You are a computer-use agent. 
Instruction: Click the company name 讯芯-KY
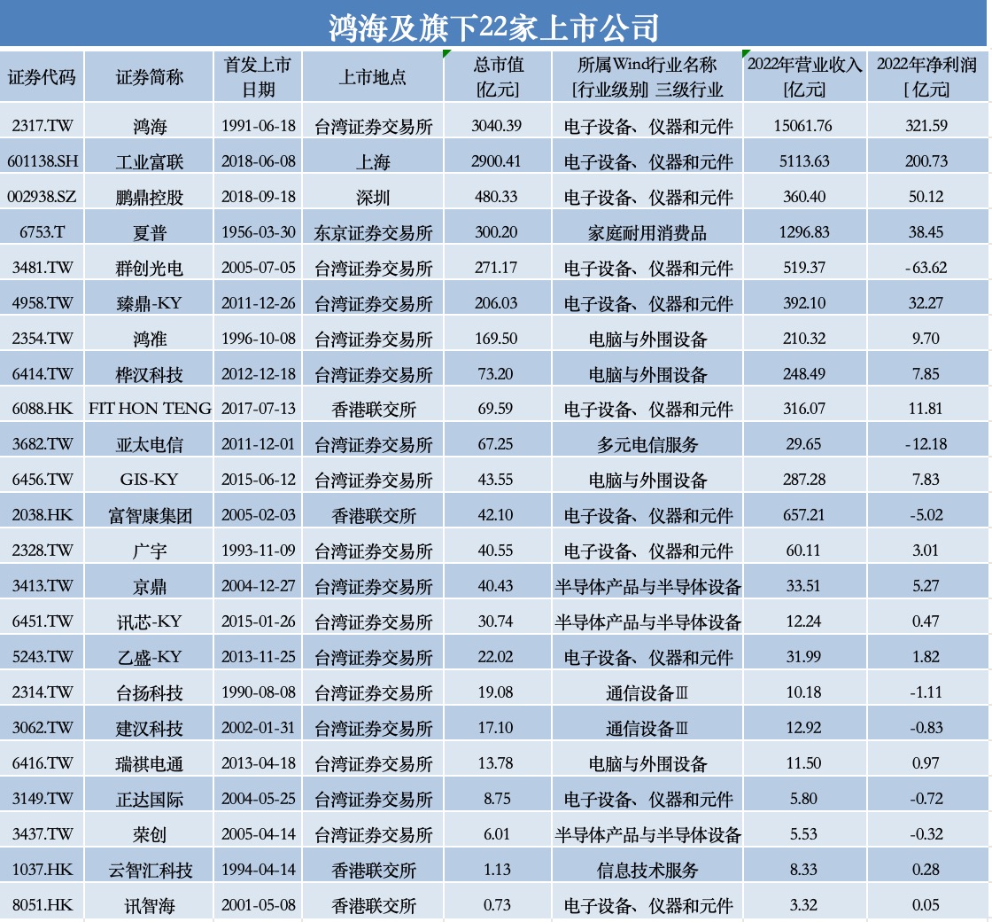pyautogui.click(x=150, y=622)
